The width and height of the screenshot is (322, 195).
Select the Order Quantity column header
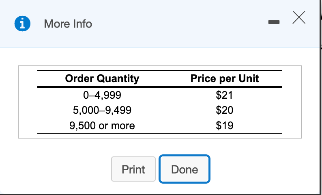click(x=102, y=78)
